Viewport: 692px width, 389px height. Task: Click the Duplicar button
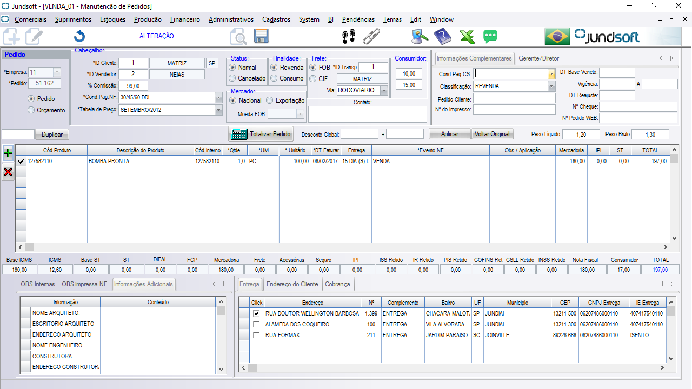point(52,135)
